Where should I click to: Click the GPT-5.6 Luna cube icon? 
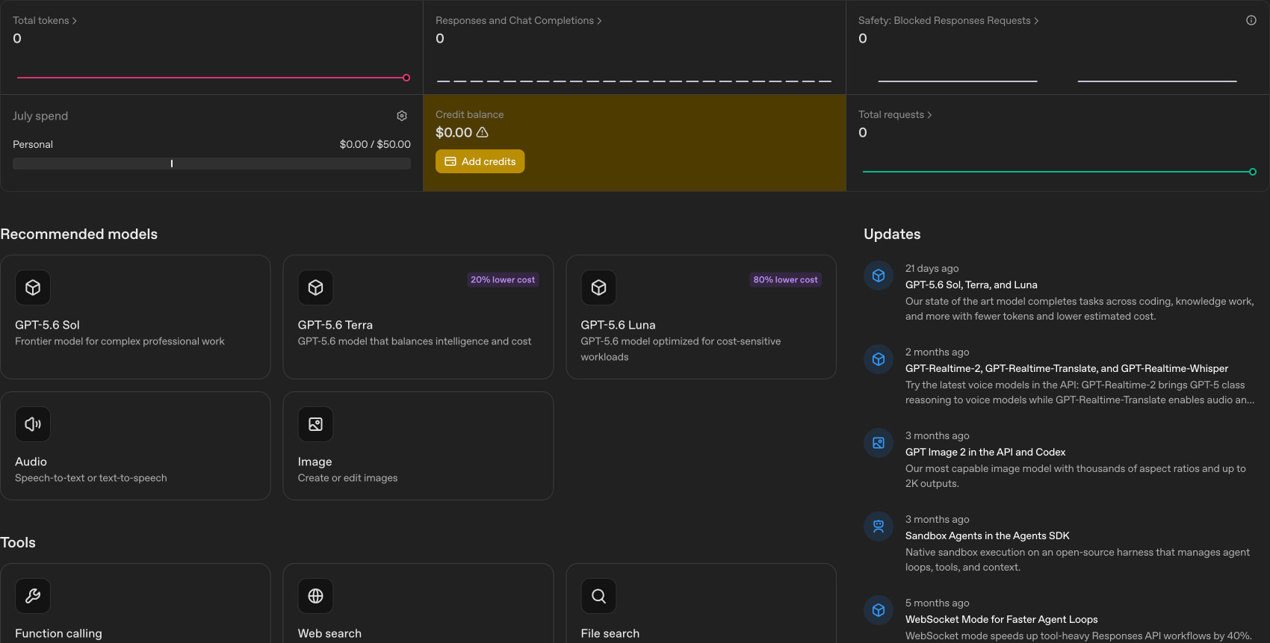tap(599, 288)
